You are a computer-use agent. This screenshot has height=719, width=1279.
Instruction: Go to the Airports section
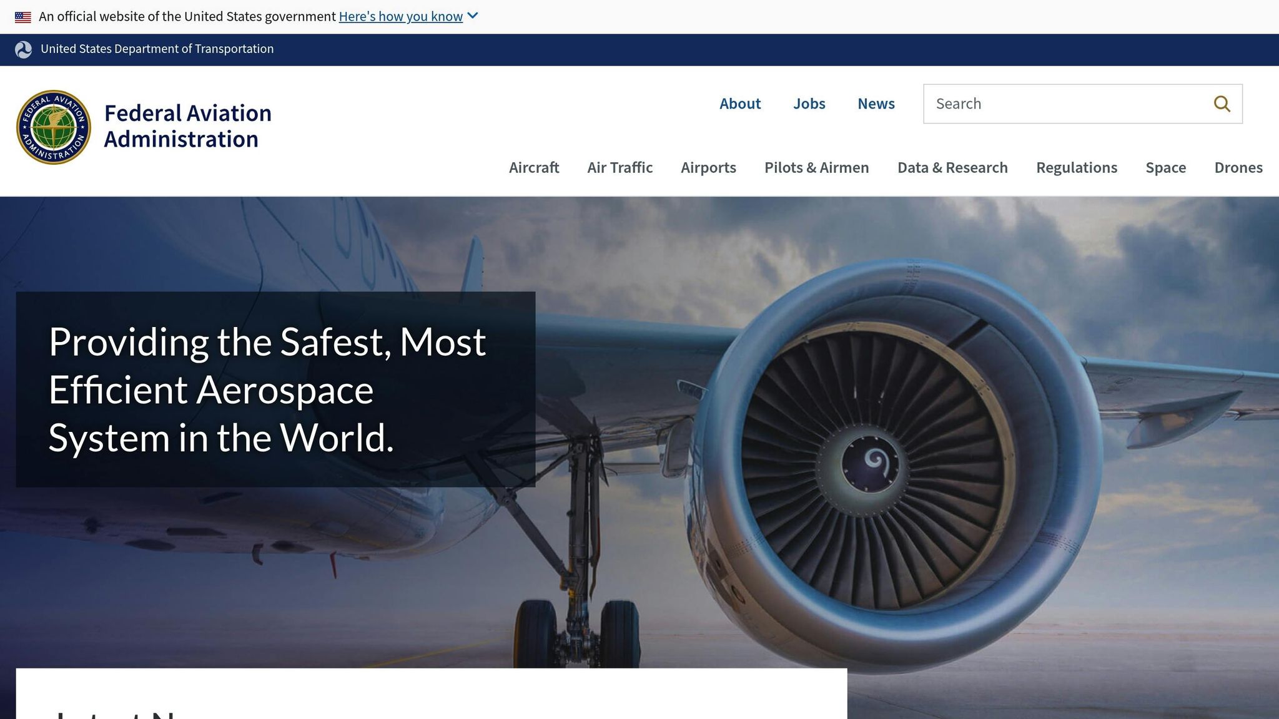[x=708, y=168]
